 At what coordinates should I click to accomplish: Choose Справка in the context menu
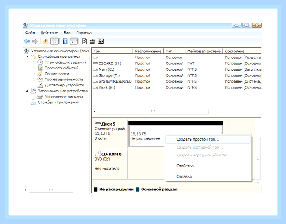tap(184, 176)
